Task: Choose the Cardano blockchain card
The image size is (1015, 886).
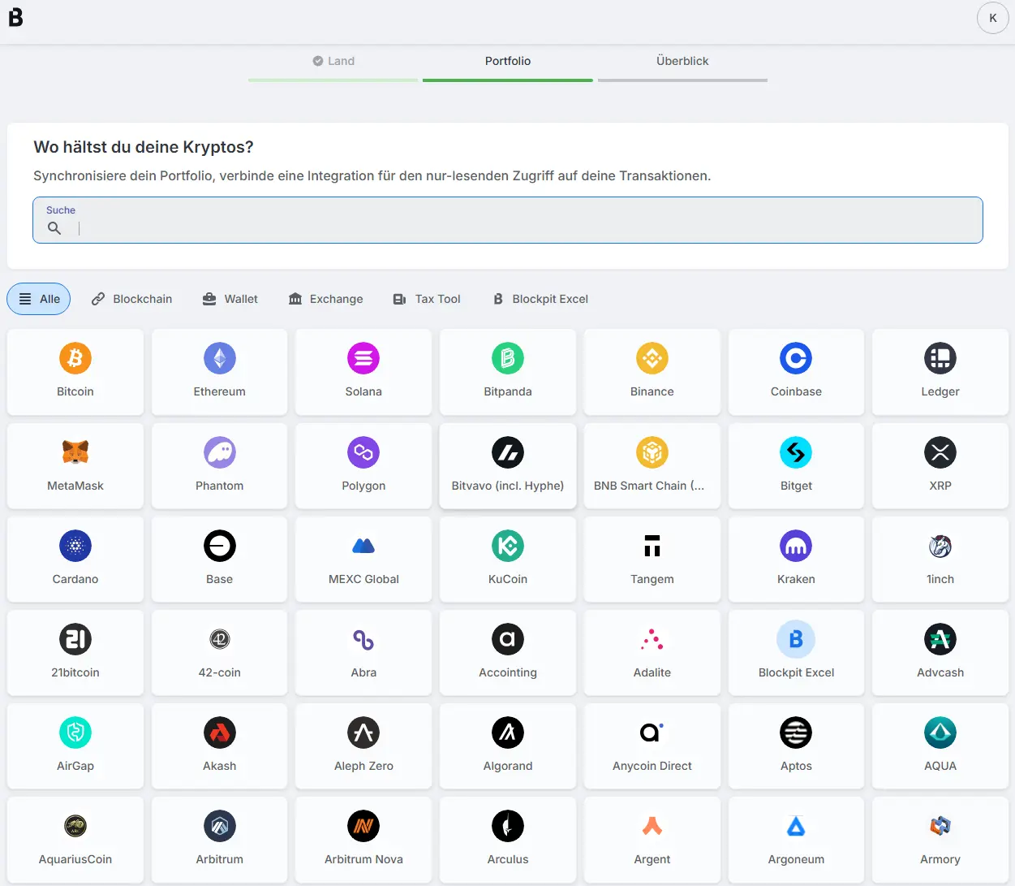Action: 75,560
